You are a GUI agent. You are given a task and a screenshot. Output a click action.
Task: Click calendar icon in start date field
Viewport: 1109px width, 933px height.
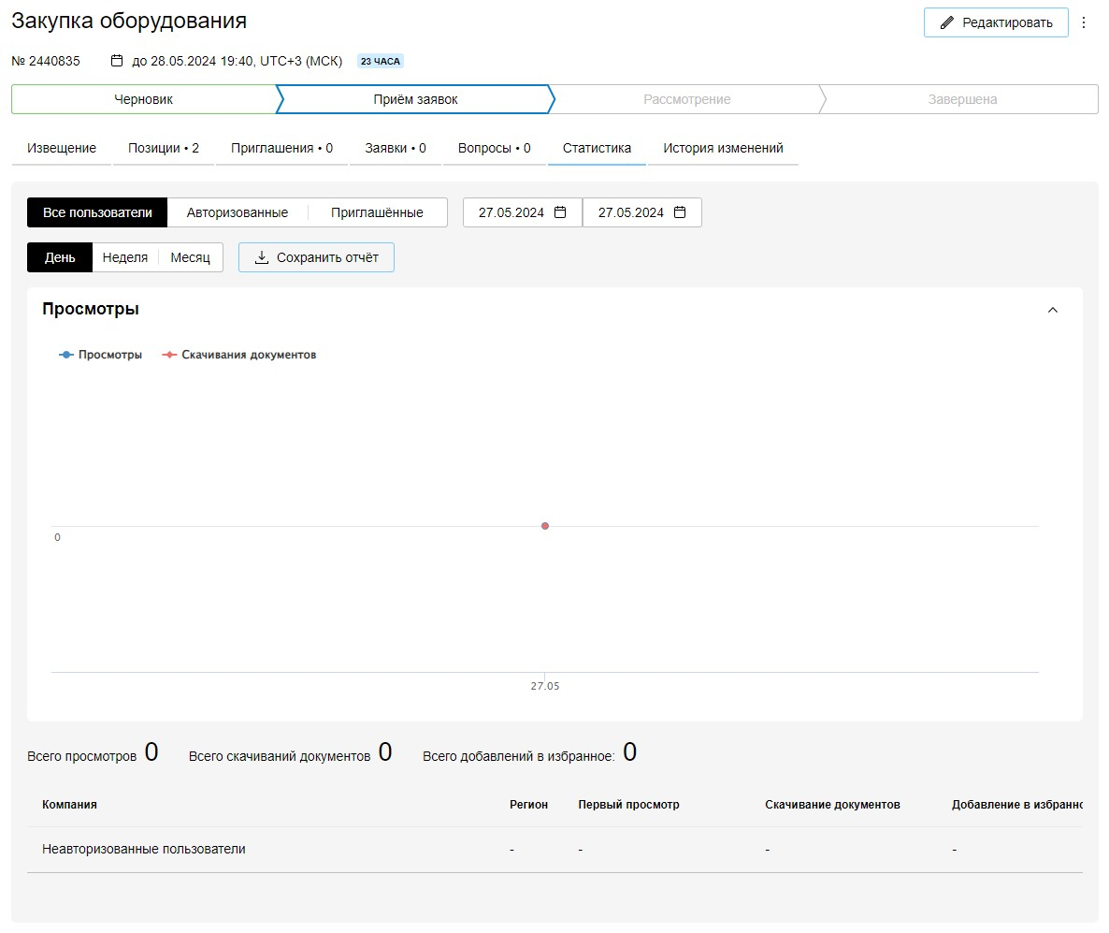click(560, 212)
